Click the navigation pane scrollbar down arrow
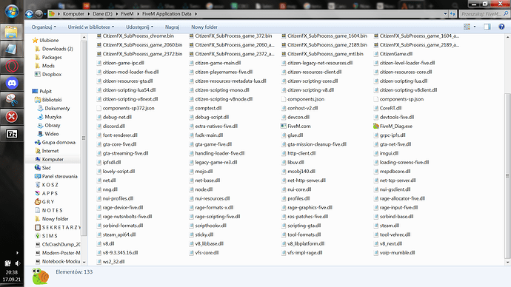511x287 pixels. tap(84, 262)
